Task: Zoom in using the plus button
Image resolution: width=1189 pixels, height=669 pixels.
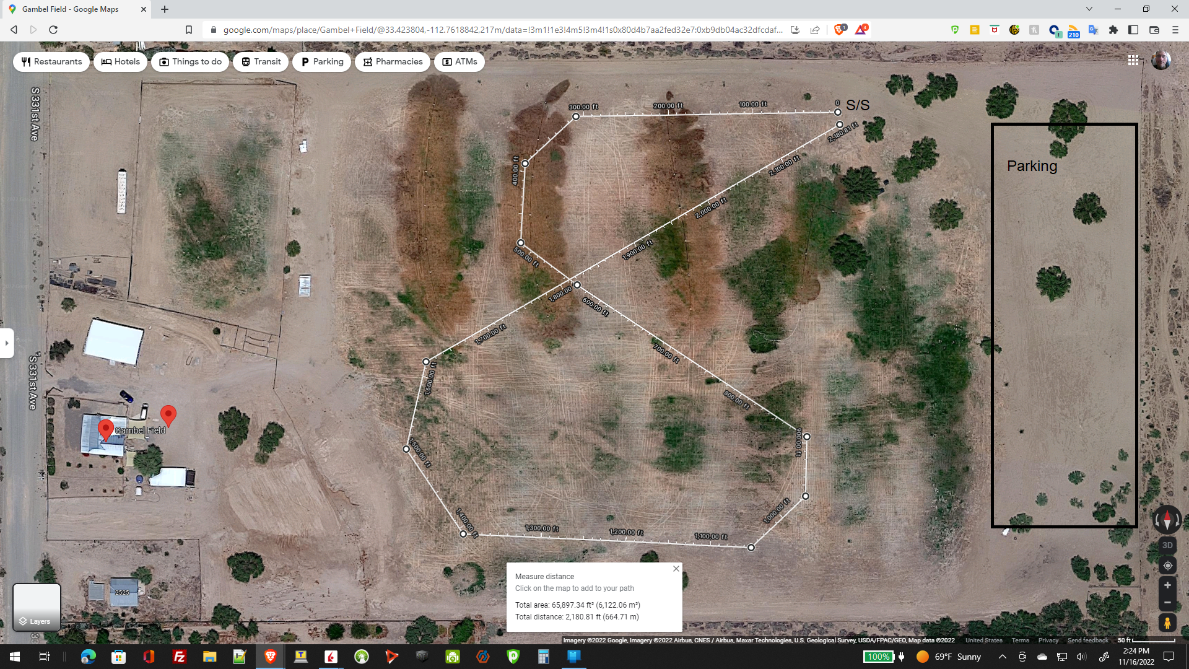Action: coord(1167,585)
